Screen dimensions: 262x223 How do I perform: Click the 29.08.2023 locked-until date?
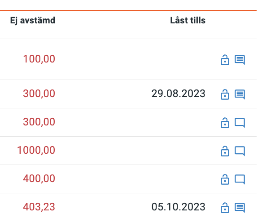point(178,94)
